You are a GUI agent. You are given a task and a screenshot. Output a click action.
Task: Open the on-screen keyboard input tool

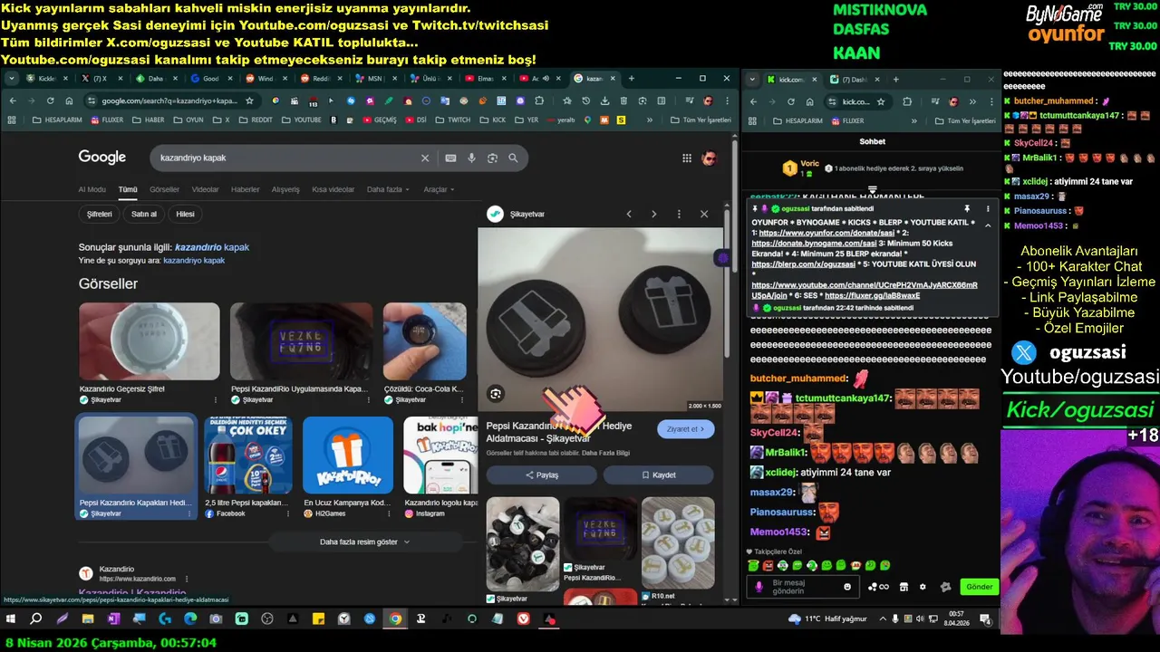click(x=450, y=158)
